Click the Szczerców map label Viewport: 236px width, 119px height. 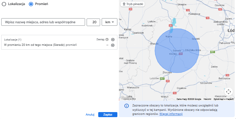coord(206,83)
